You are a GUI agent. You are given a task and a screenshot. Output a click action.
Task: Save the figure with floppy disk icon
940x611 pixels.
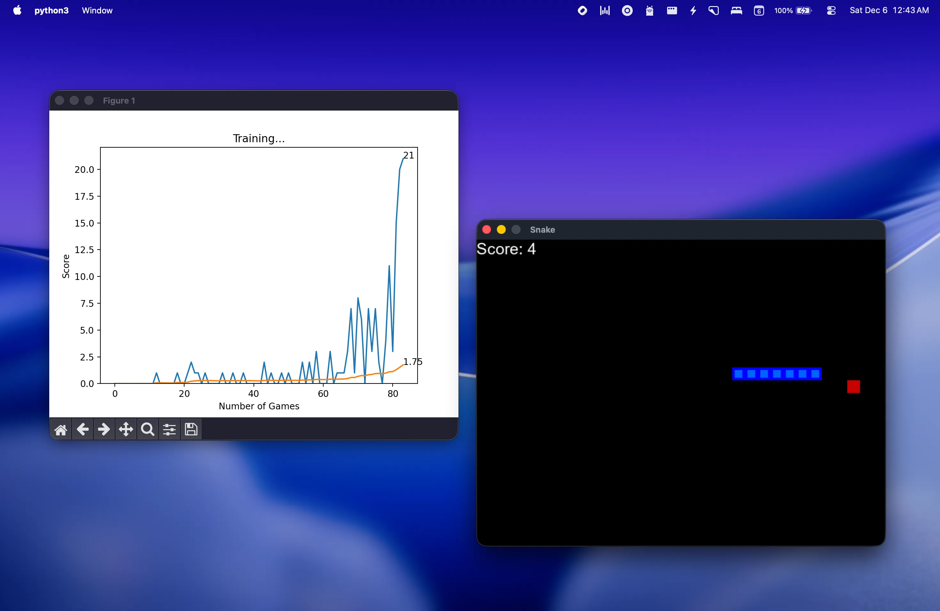click(x=191, y=429)
